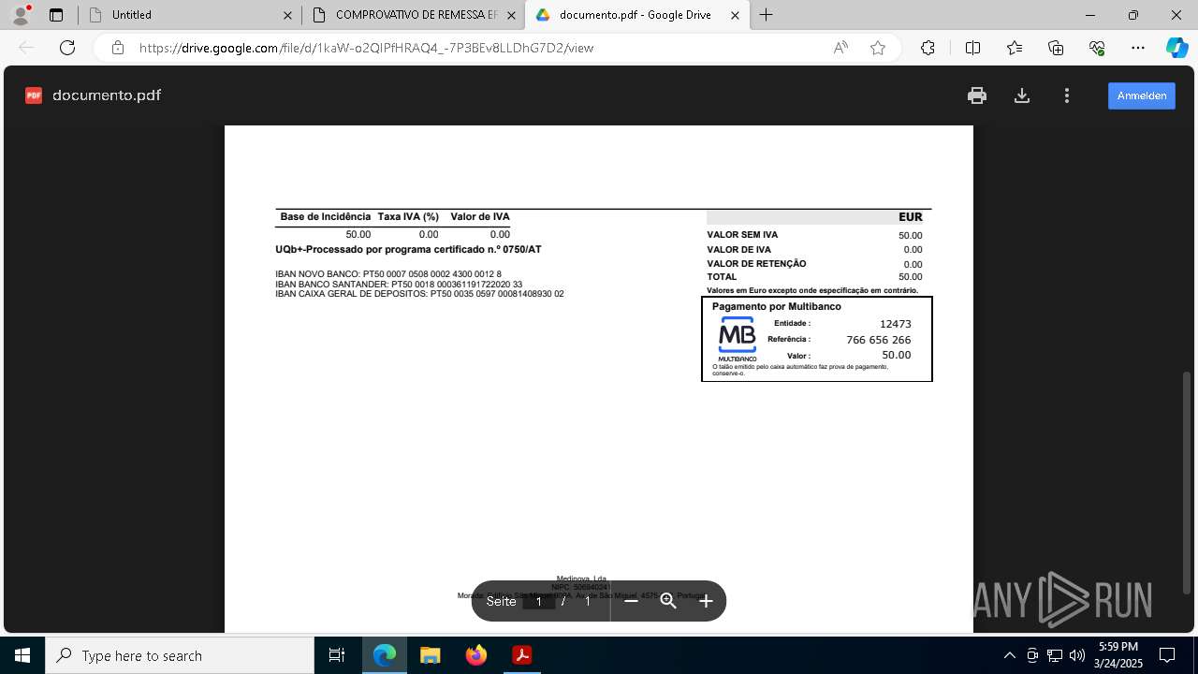
Task: Open the Copilot sidebar
Action: click(1176, 48)
